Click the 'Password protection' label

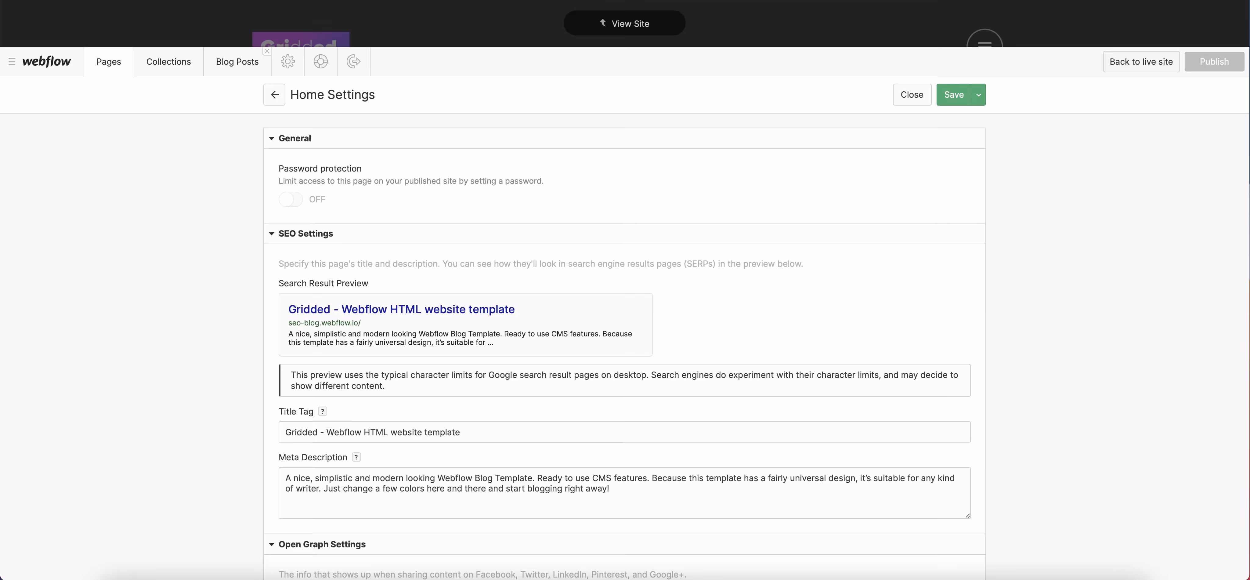(320, 169)
